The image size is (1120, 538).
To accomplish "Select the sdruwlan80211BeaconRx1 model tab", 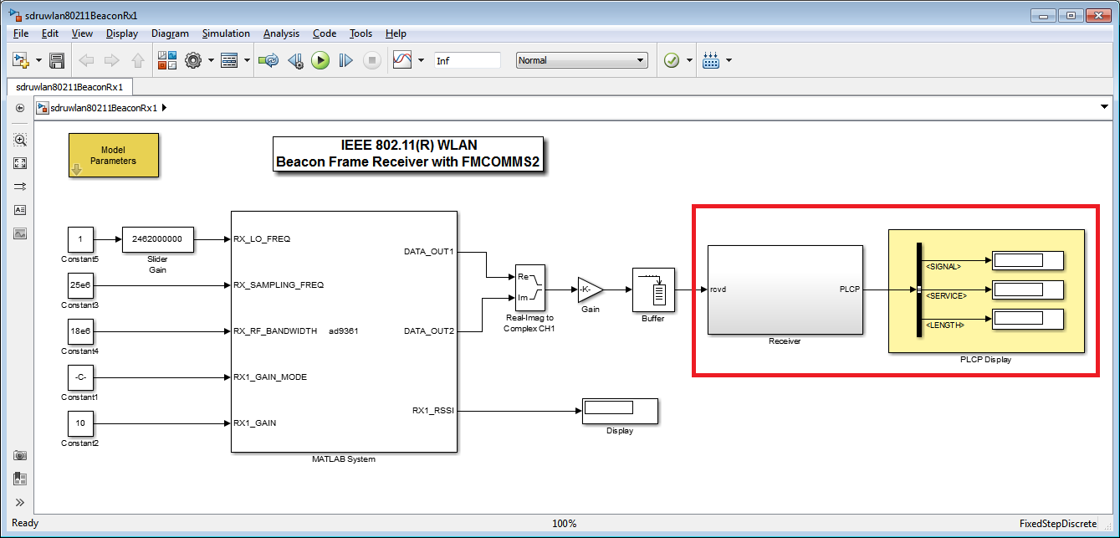I will [x=69, y=86].
